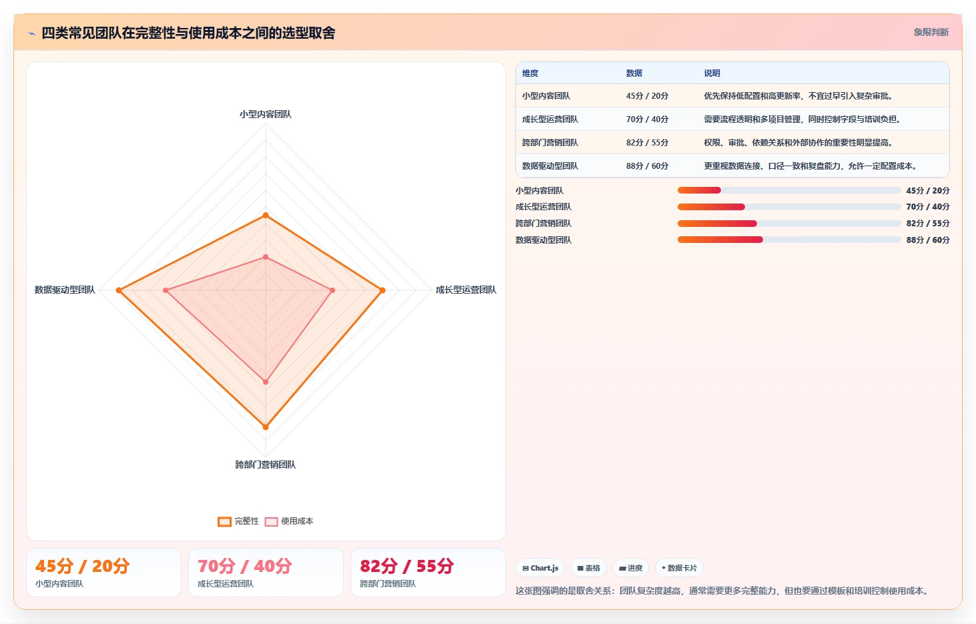976x624 pixels.
Task: Click the 88分 / 60分 value beside progress bar
Action: 928,240
